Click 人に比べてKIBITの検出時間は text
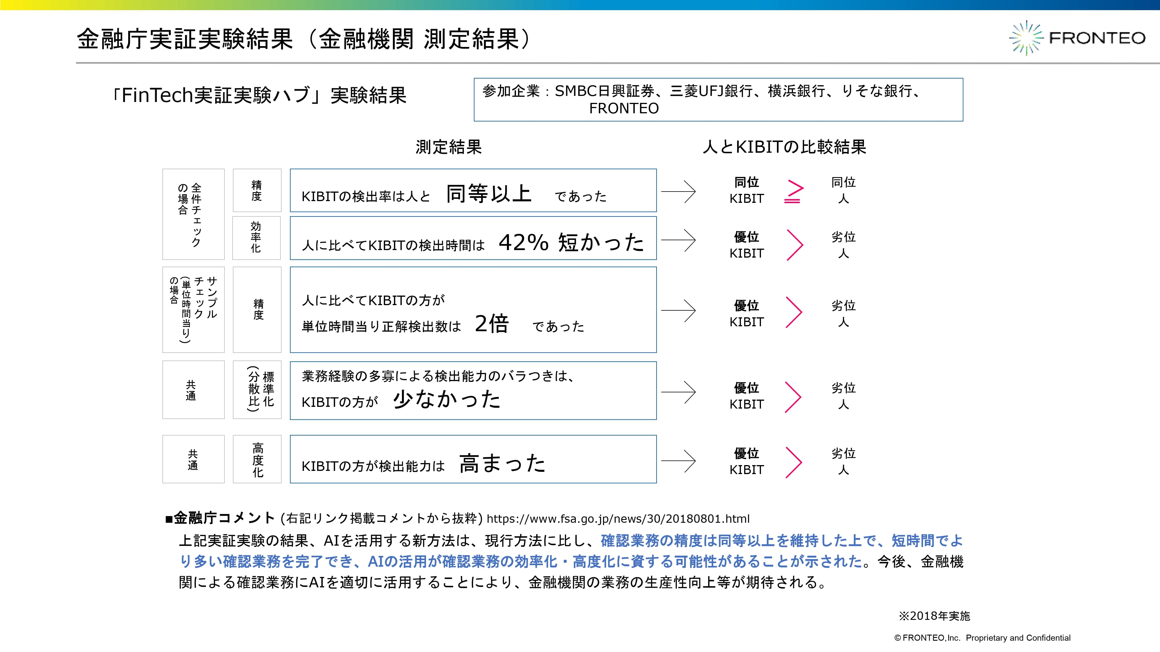Viewport: 1160px width, 652px height. [393, 245]
